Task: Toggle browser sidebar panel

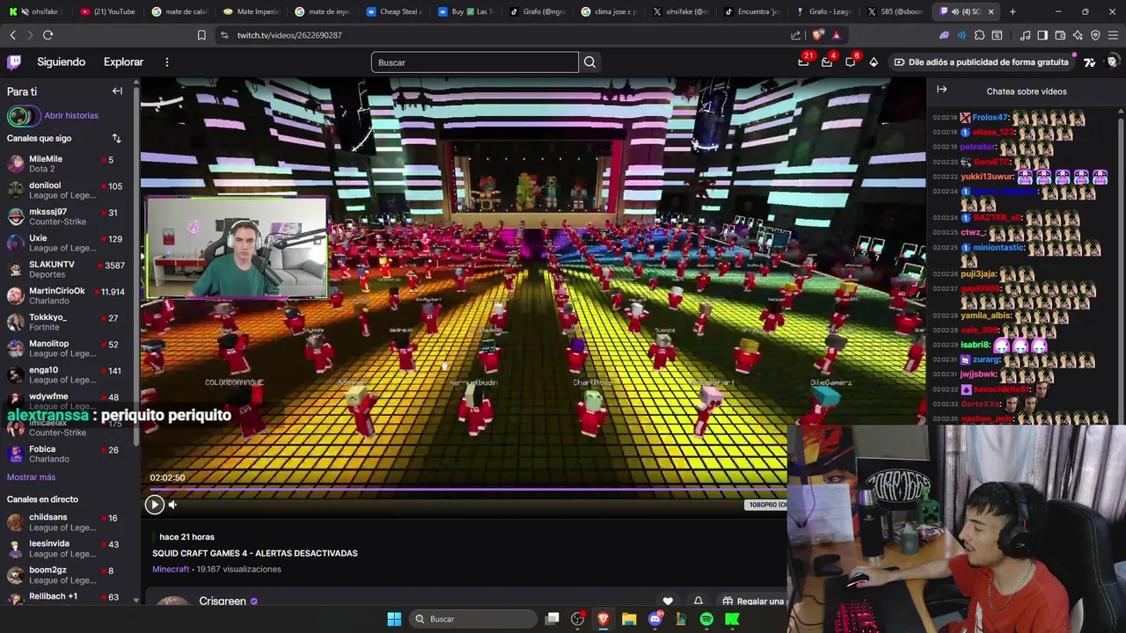Action: (x=1042, y=35)
